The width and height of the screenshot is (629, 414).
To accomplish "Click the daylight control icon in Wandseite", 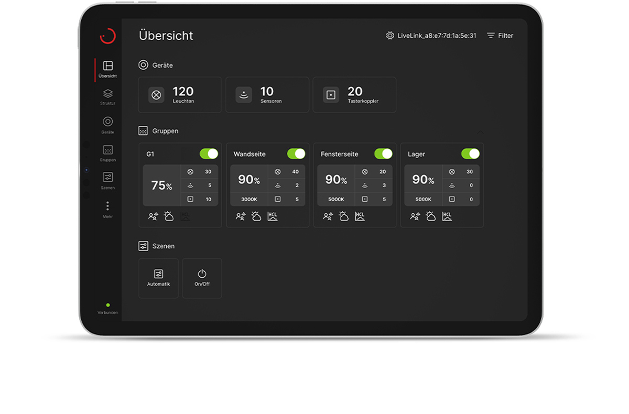I will pos(256,216).
